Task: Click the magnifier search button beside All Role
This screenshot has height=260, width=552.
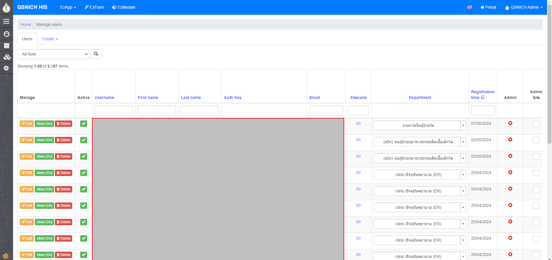Action: click(x=96, y=54)
